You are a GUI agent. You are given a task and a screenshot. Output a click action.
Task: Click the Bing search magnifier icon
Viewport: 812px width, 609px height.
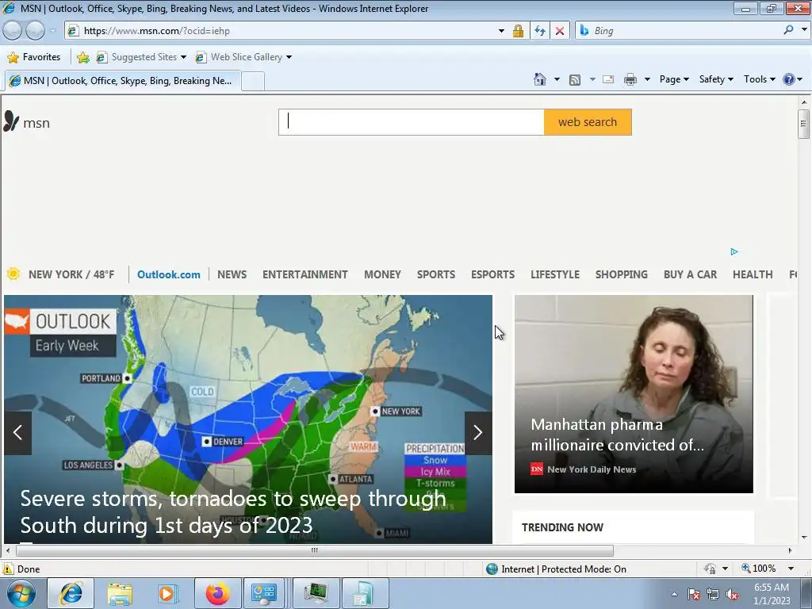click(x=788, y=30)
